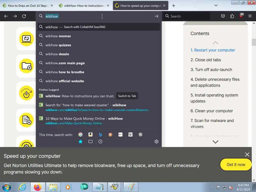Jump to 6. Clean your computer
256x192 pixels.
(x=211, y=111)
